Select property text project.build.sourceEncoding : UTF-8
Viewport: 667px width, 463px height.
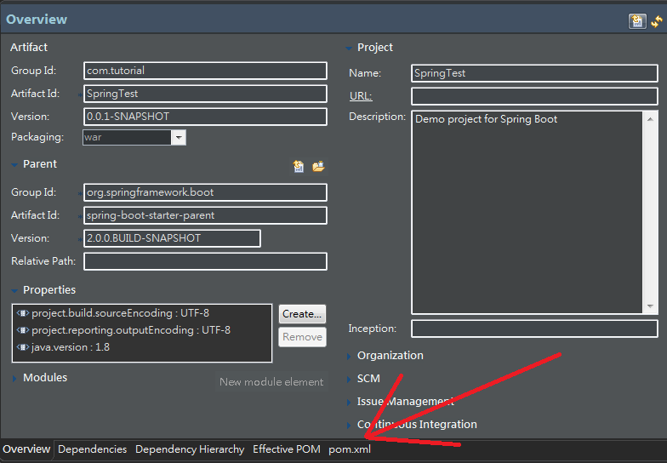click(121, 313)
